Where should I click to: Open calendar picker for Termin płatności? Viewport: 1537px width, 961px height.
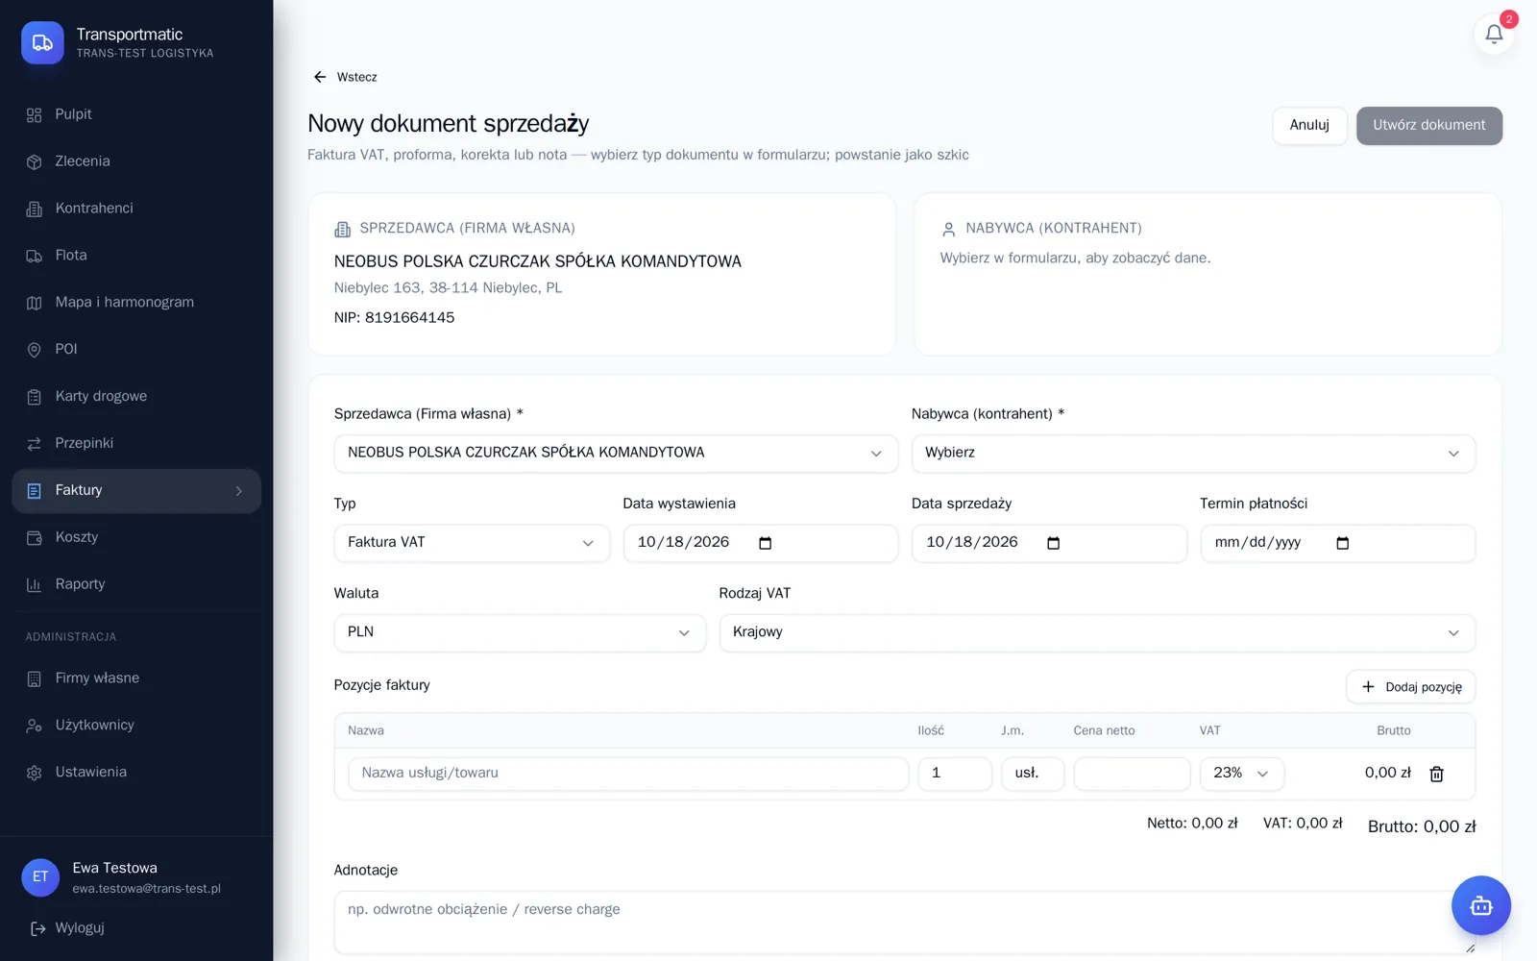[1342, 543]
